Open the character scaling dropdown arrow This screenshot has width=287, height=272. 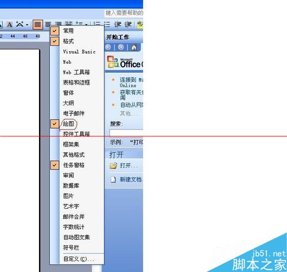pos(27,25)
